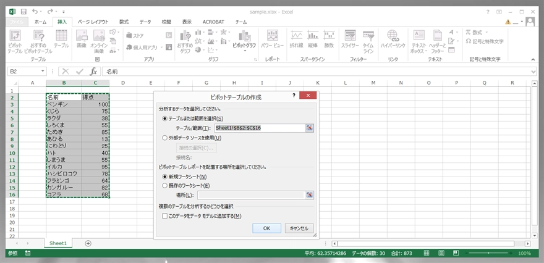Click the dialog help question mark
This screenshot has height=263, width=544.
coord(294,95)
